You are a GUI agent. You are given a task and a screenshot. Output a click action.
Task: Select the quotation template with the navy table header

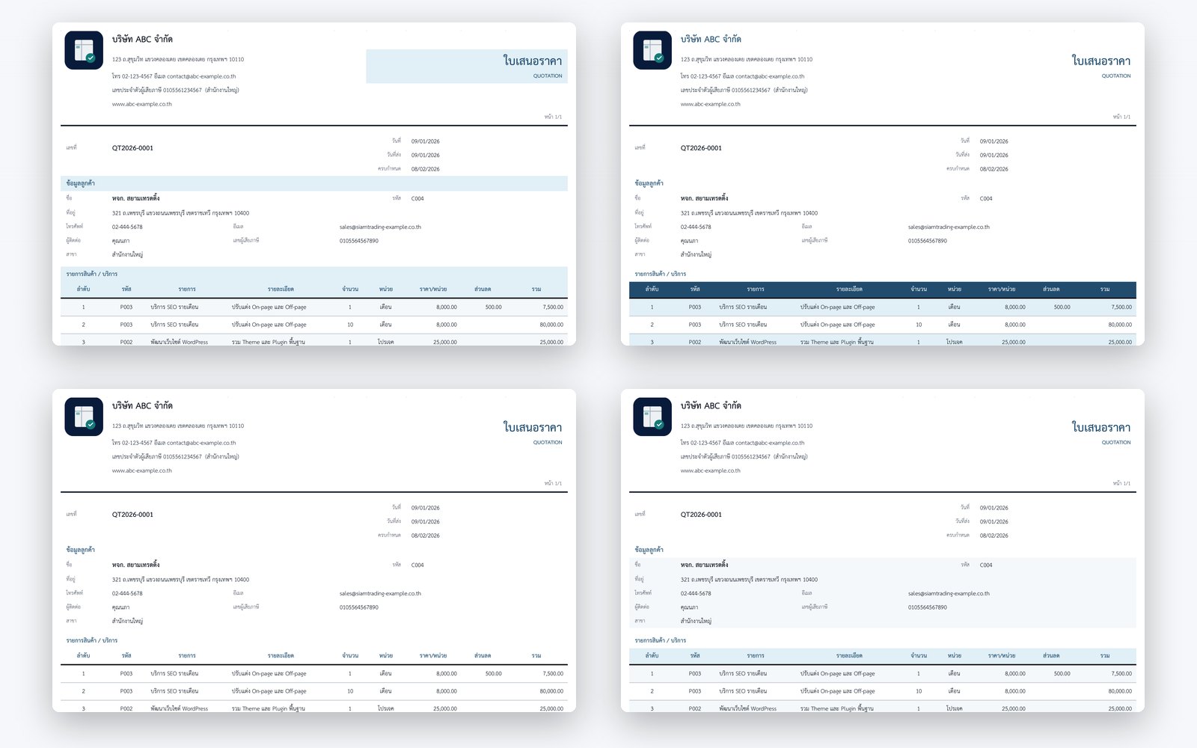[x=883, y=184]
